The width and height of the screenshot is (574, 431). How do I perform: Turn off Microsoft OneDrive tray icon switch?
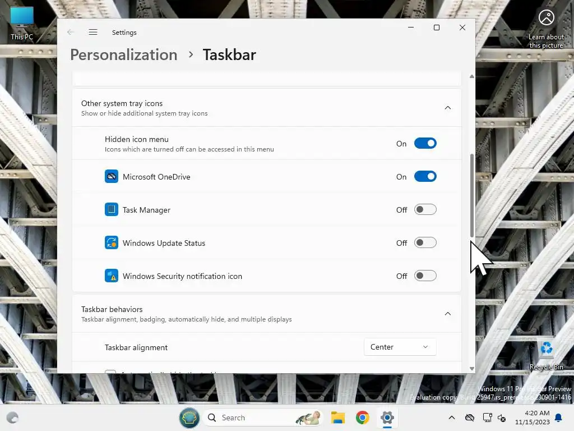425,176
